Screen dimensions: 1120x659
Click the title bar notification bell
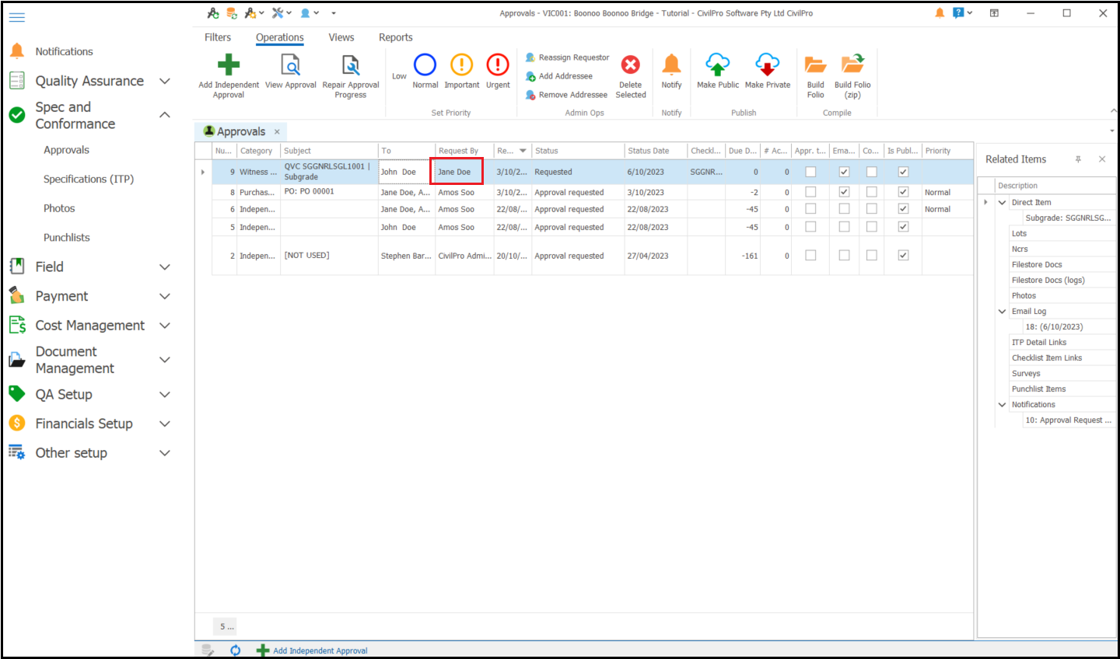tap(940, 13)
